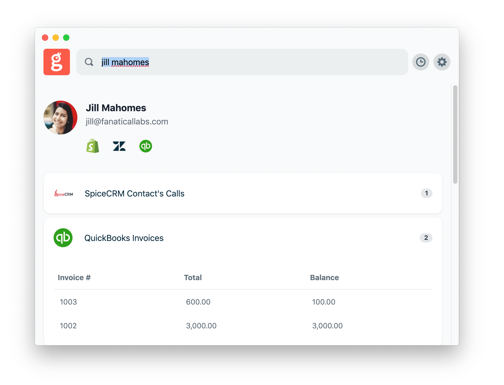Click the QuickBooks icon under Jill's email

coord(146,146)
